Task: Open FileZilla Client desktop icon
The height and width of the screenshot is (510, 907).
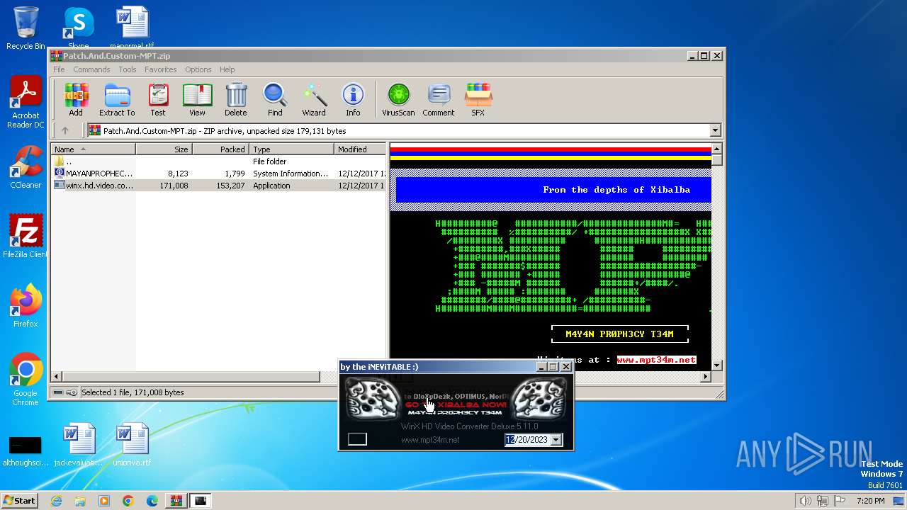Action: 26,237
